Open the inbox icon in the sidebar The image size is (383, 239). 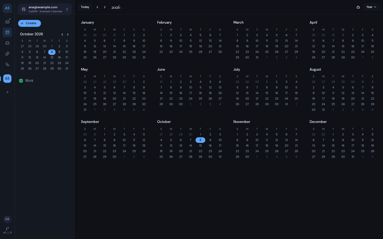click(x=7, y=22)
